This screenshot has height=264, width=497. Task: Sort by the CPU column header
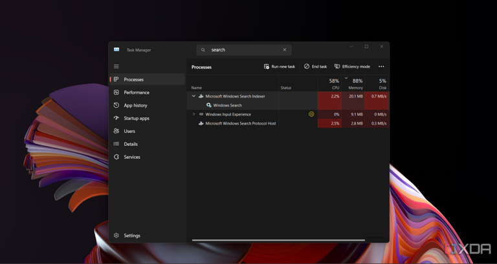tap(329, 83)
